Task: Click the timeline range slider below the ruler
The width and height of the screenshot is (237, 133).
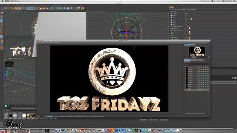Action: click(x=24, y=108)
